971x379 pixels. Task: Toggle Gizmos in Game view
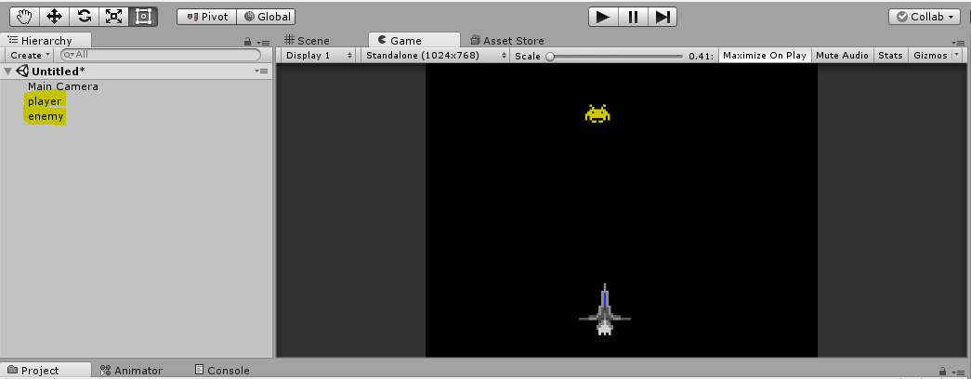tap(930, 55)
